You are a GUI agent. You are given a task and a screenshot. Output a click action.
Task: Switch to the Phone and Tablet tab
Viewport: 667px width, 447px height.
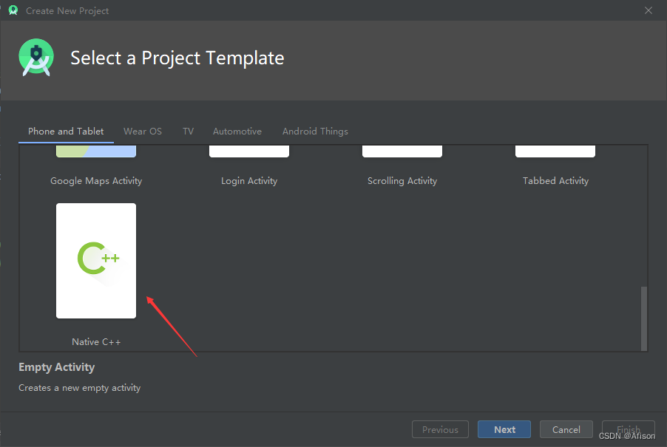click(x=66, y=132)
